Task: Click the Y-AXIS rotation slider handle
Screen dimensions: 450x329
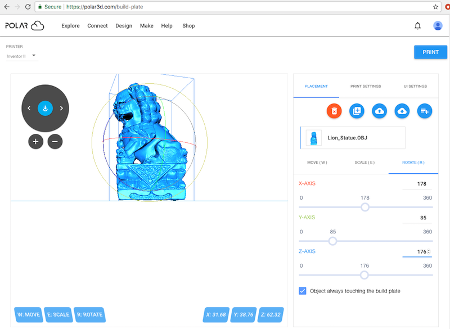Action: point(332,241)
